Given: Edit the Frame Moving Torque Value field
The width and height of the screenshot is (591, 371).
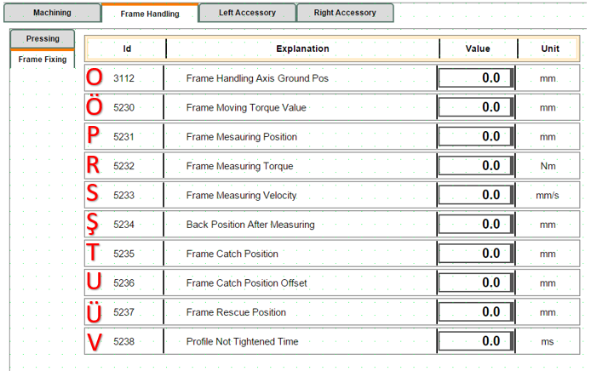Looking at the screenshot, I should (x=476, y=107).
